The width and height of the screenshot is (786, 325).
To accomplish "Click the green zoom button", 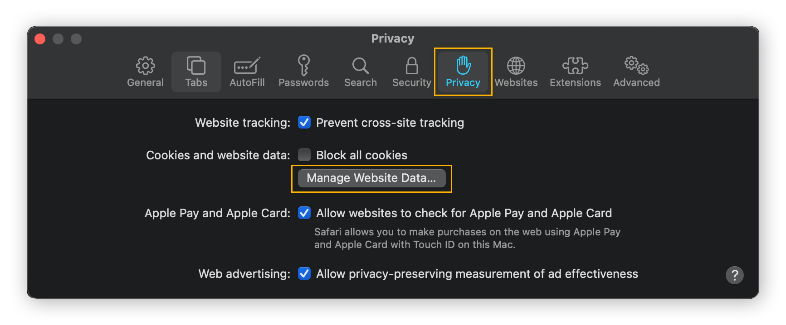I will coord(76,39).
